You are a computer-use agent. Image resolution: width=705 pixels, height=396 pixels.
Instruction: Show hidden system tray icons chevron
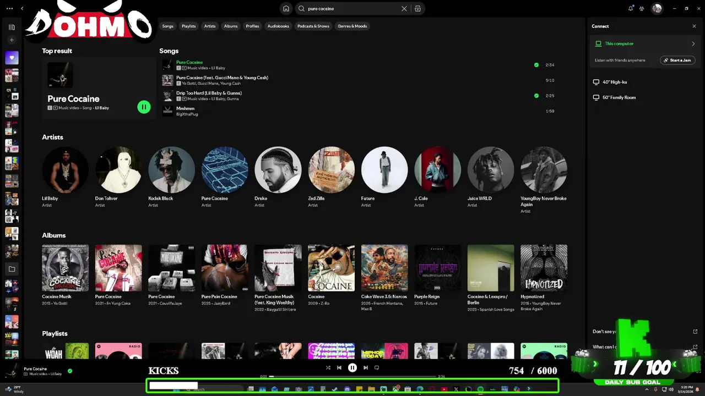(x=647, y=389)
